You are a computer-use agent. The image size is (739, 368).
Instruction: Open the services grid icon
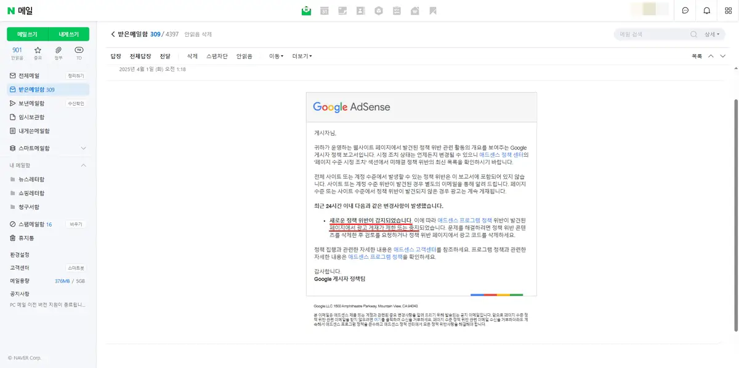coord(728,10)
